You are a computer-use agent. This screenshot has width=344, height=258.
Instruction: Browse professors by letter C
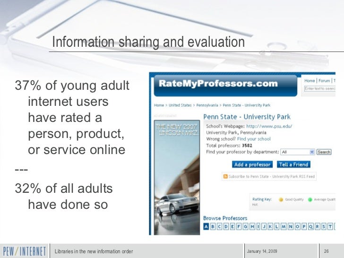pos(219,227)
